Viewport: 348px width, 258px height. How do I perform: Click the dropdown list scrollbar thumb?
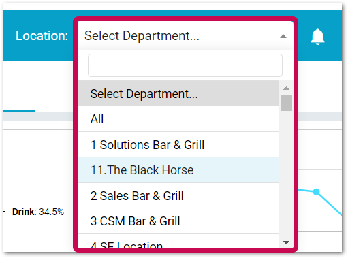tap(286, 103)
